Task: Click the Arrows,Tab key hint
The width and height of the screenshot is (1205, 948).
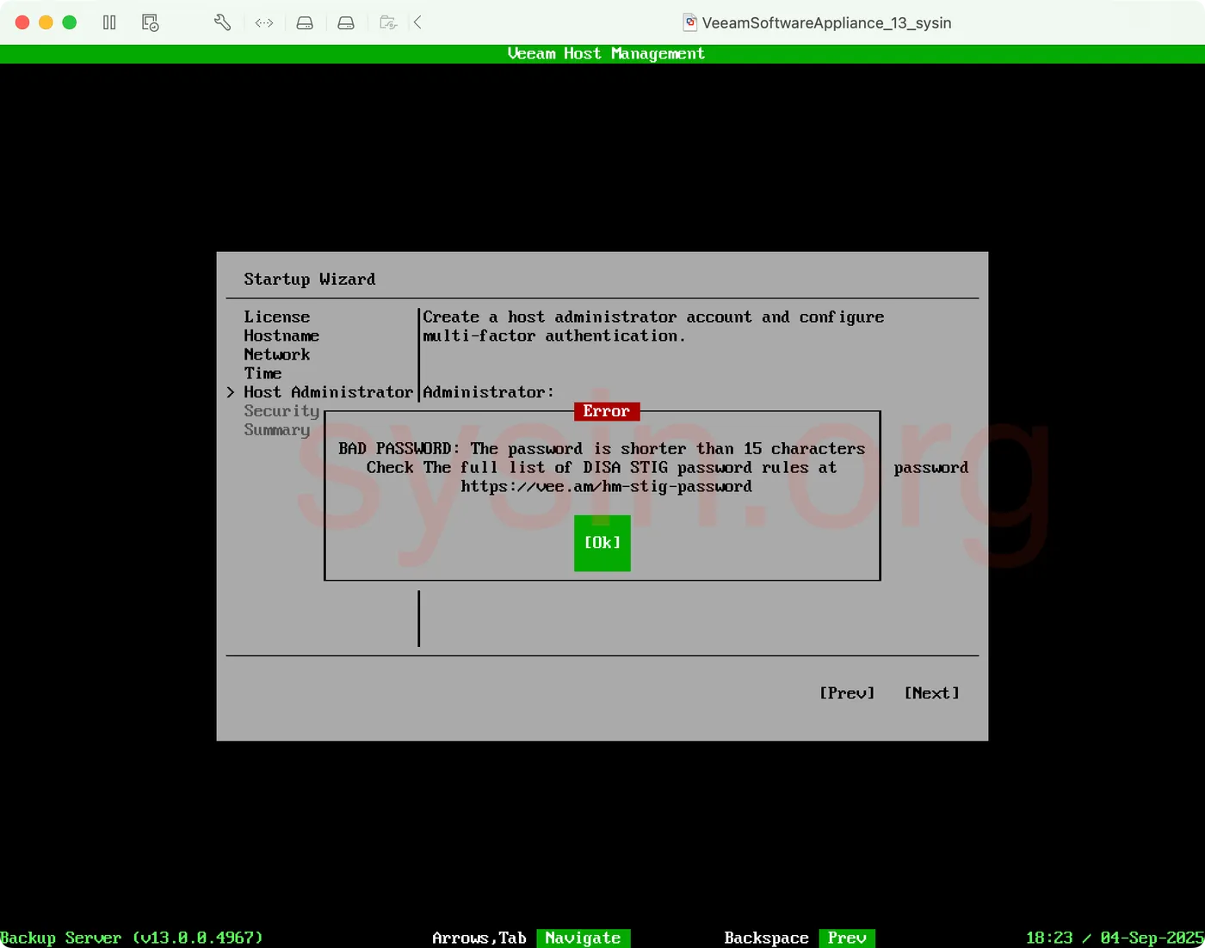Action: 479,938
